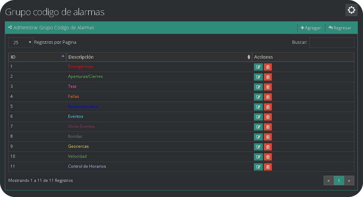Edit the Test alarm group
The image size is (363, 197).
click(258, 87)
